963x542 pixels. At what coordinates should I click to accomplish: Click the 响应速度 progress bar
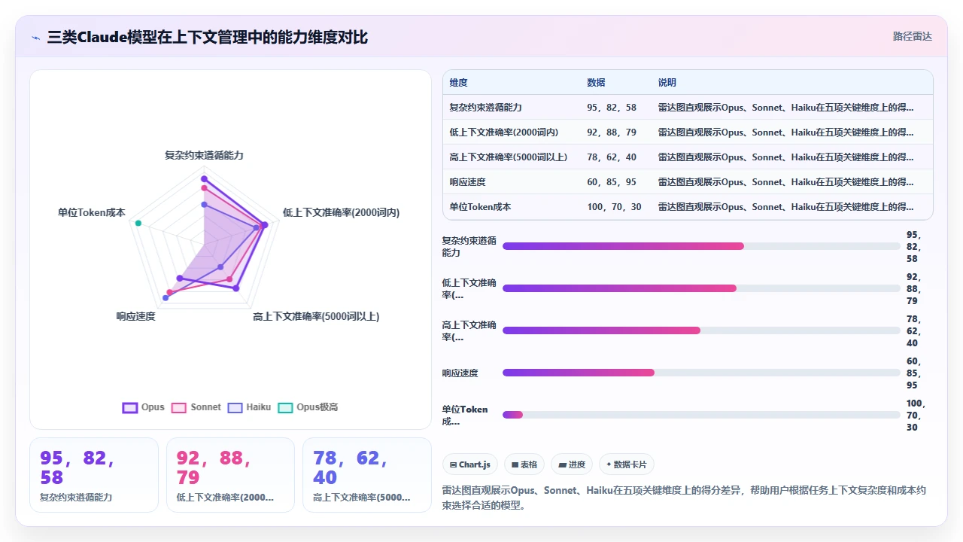tap(701, 373)
